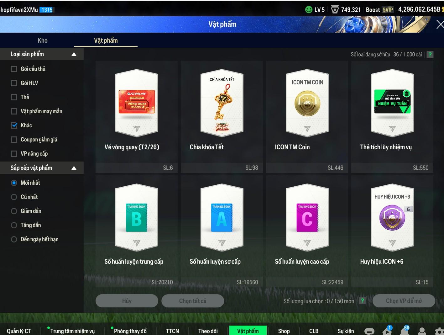Tick the Coupon giảm giá checkbox
Image resolution: width=444 pixels, height=335 pixels.
click(14, 140)
